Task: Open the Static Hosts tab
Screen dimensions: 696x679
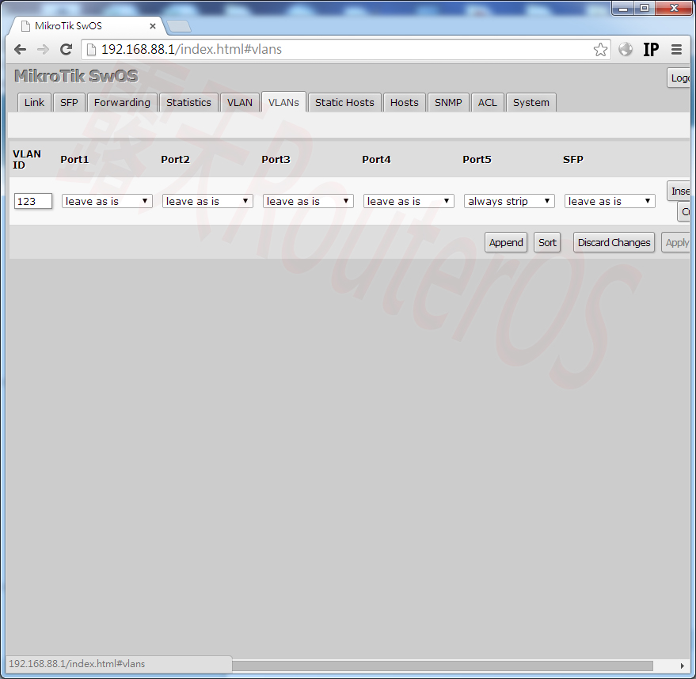Action: pyautogui.click(x=344, y=102)
